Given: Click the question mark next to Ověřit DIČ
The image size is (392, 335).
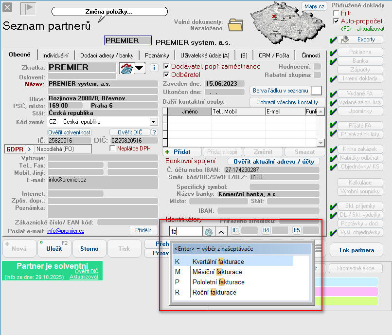Looking at the screenshot, I should click(154, 132).
